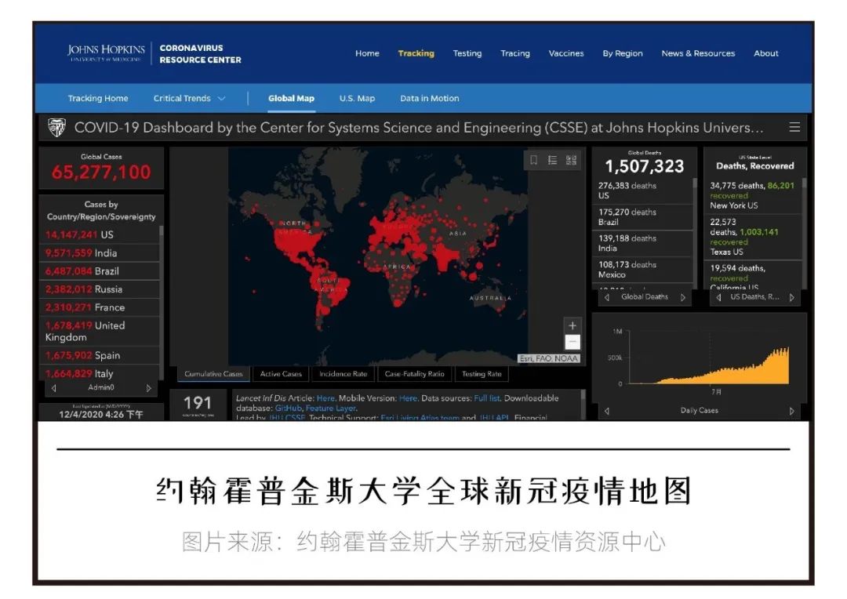This screenshot has width=847, height=599.
Task: Switch to the U.S. Map tab
Action: pos(357,98)
